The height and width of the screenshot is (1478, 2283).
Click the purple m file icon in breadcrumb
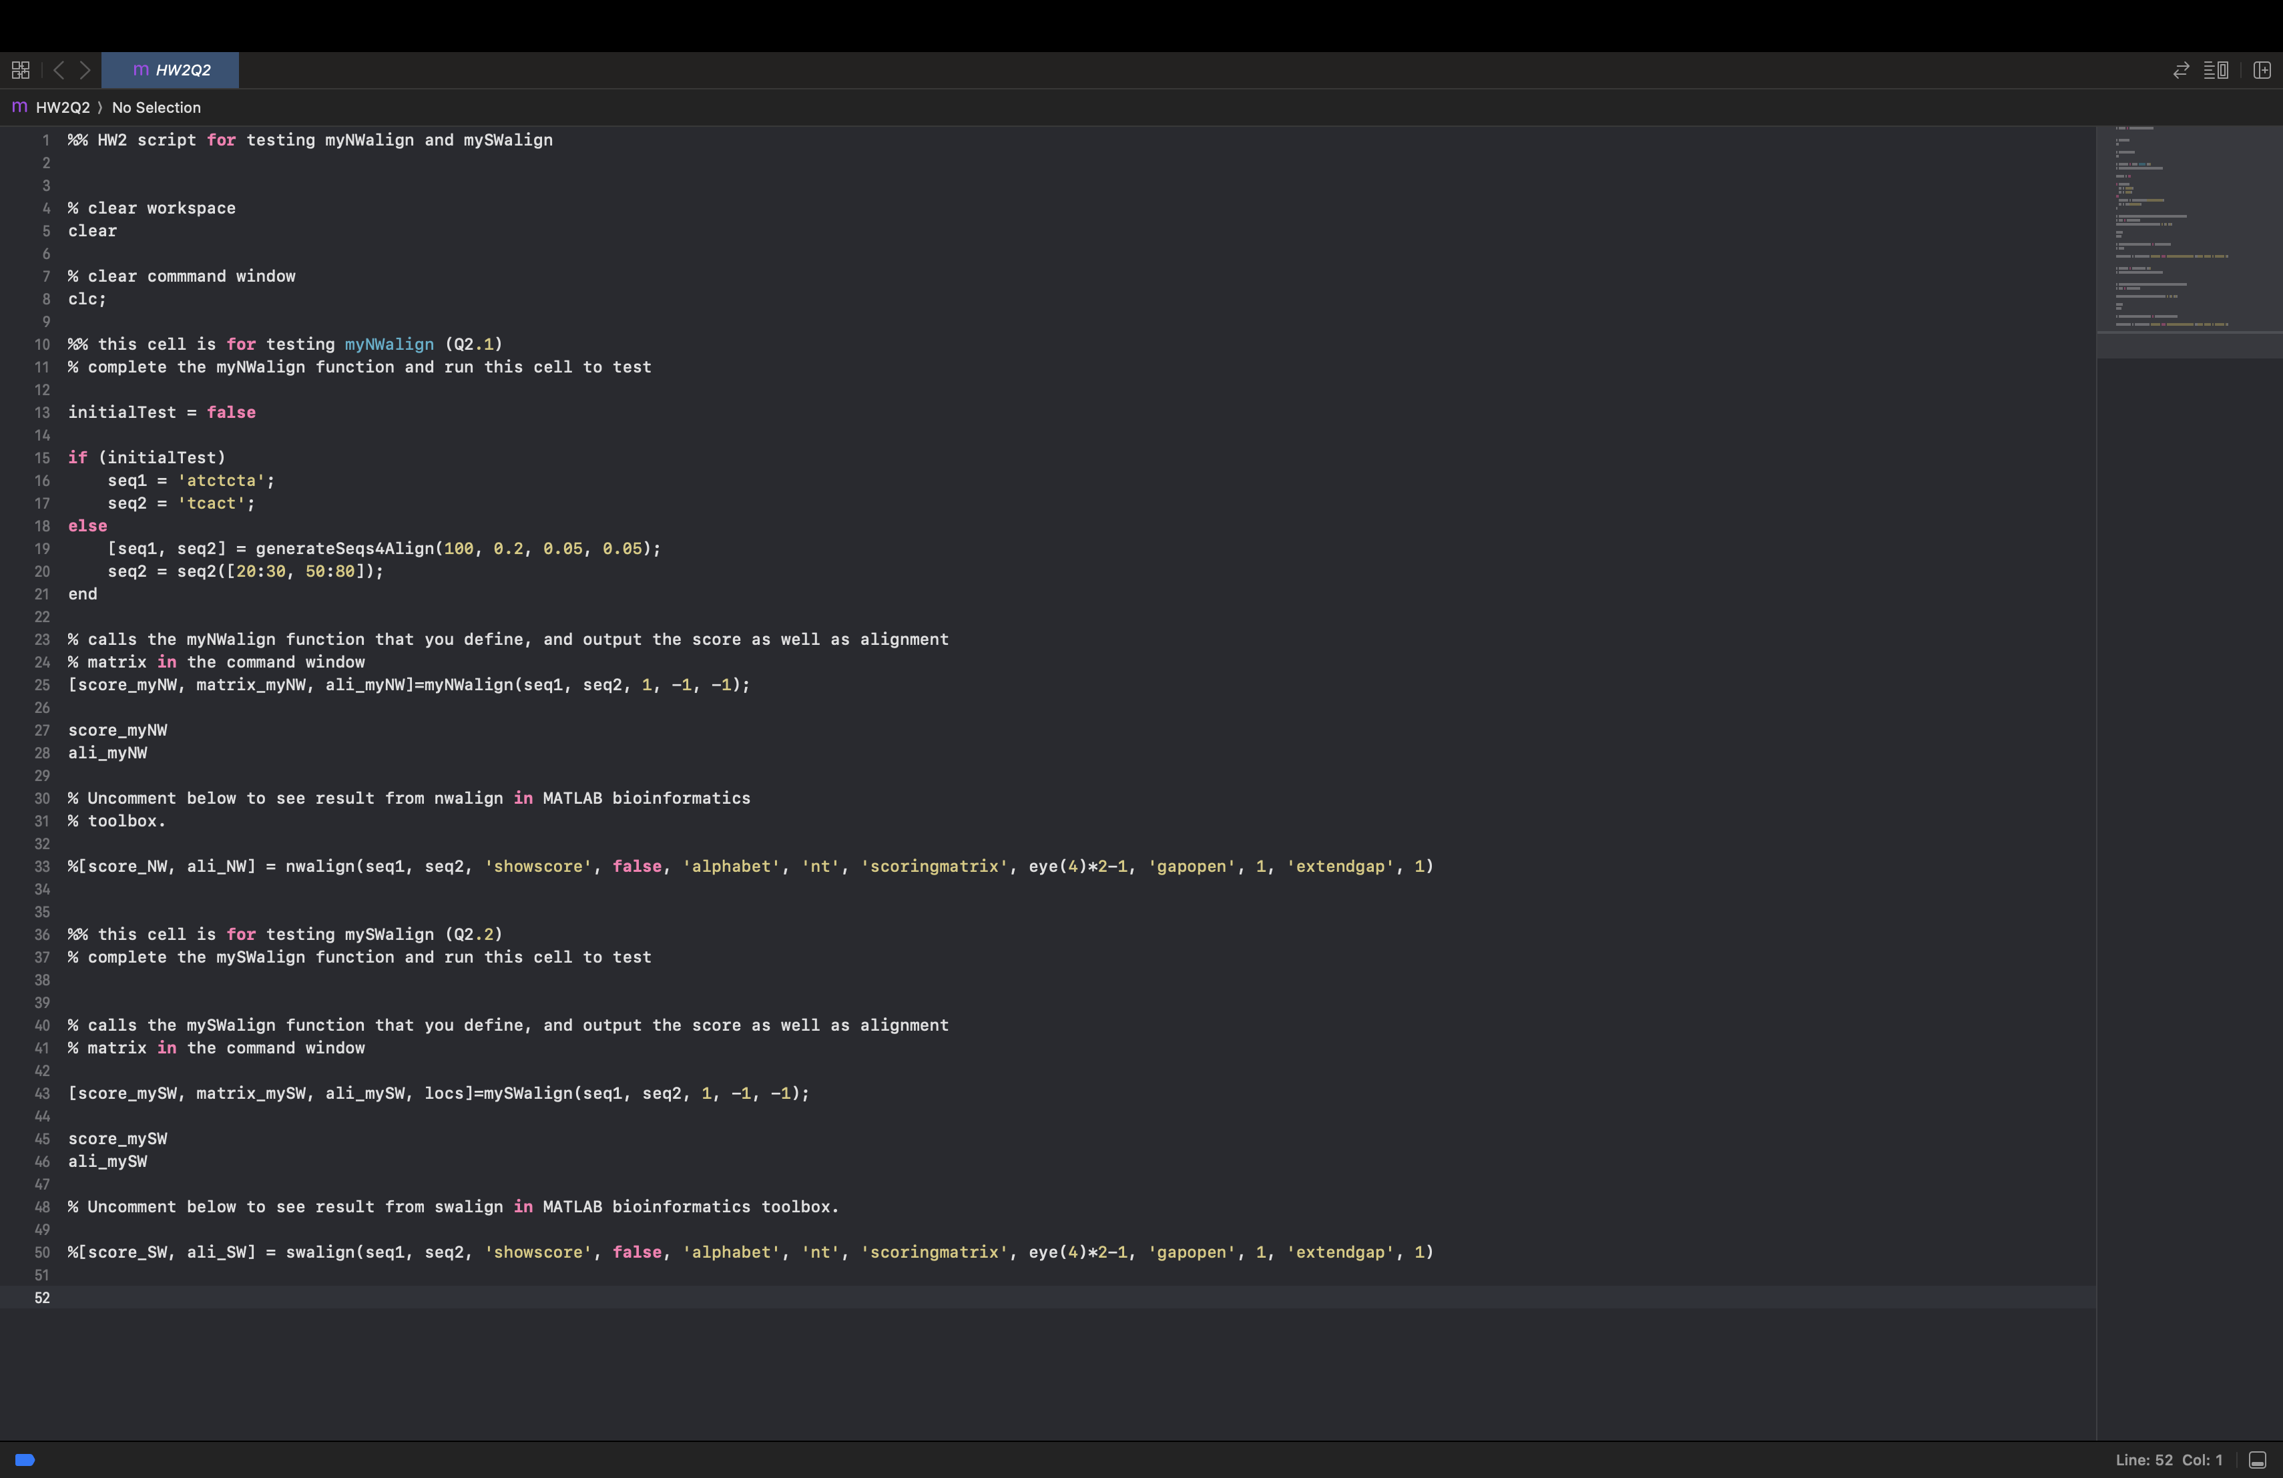19,106
